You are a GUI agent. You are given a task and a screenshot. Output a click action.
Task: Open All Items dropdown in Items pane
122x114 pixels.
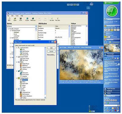coord(36,26)
